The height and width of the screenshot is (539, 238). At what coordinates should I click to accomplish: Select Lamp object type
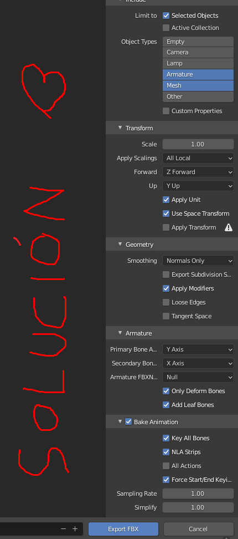198,63
